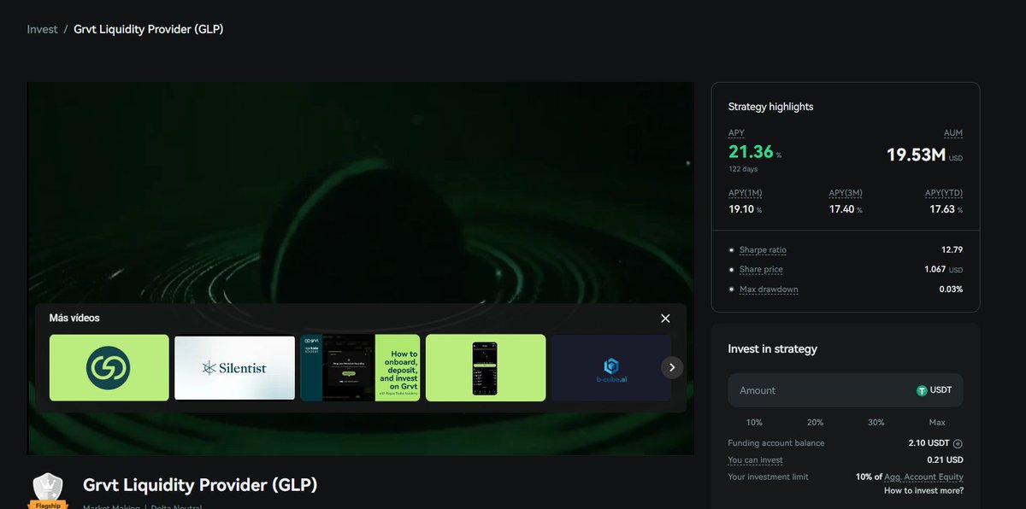Click the 17.63 APY(YTD) value
The height and width of the screenshot is (509, 1026).
(x=943, y=208)
